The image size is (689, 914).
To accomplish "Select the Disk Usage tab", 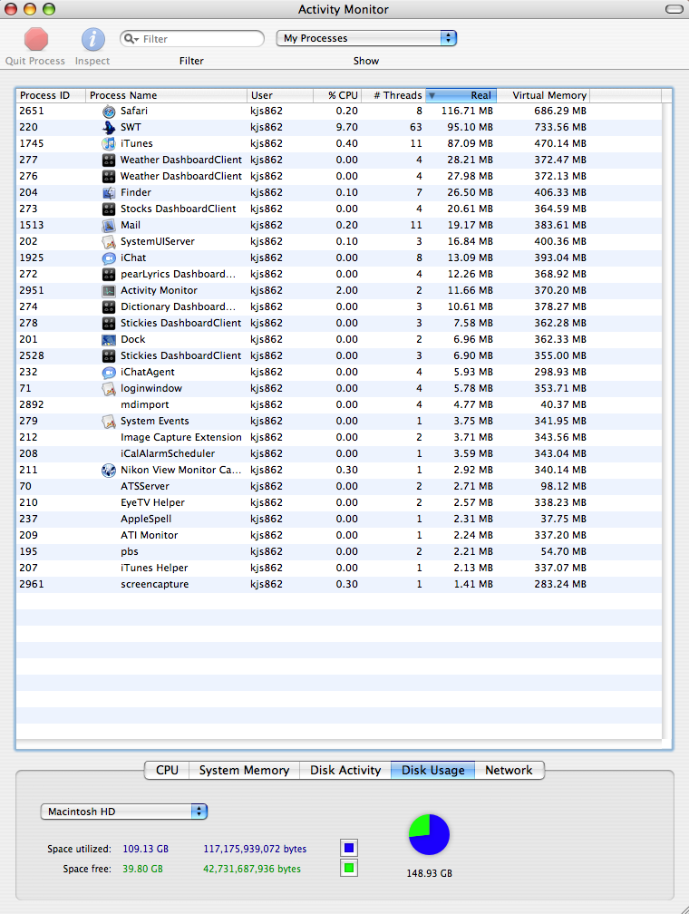I will click(433, 770).
